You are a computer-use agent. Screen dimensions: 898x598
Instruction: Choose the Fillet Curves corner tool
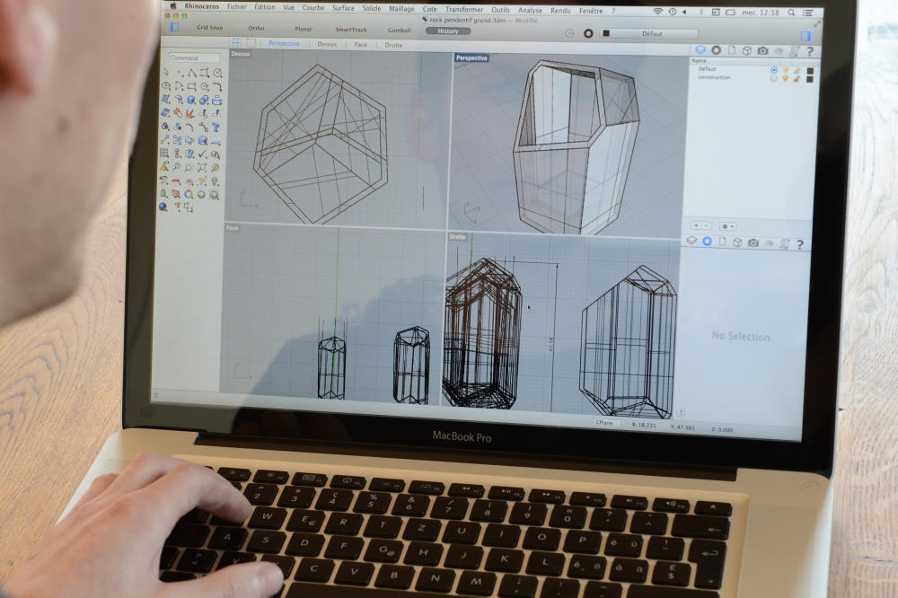point(217,87)
